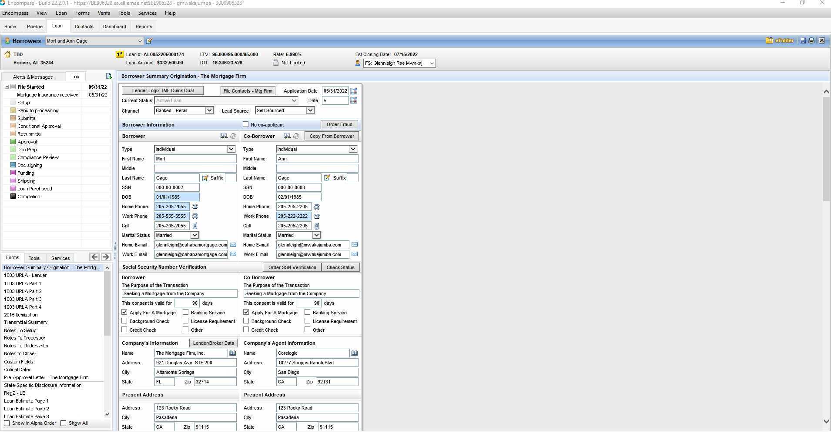The height and width of the screenshot is (433, 831).
Task: Enable No co-applicant
Action: tap(246, 124)
